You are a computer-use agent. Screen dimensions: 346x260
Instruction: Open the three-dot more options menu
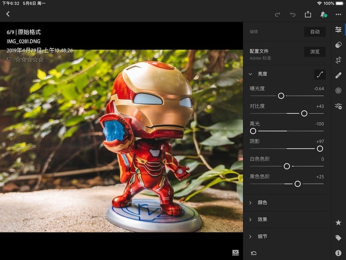338,14
